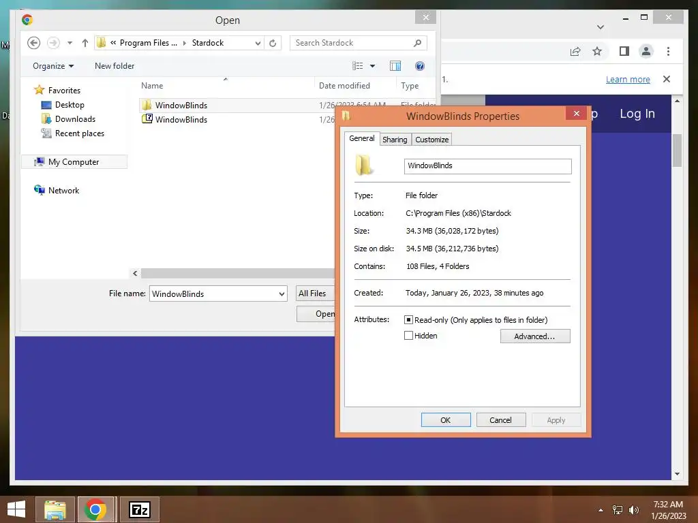The height and width of the screenshot is (523, 698).
Task: Bookmark this page with the star icon
Action: 597,52
